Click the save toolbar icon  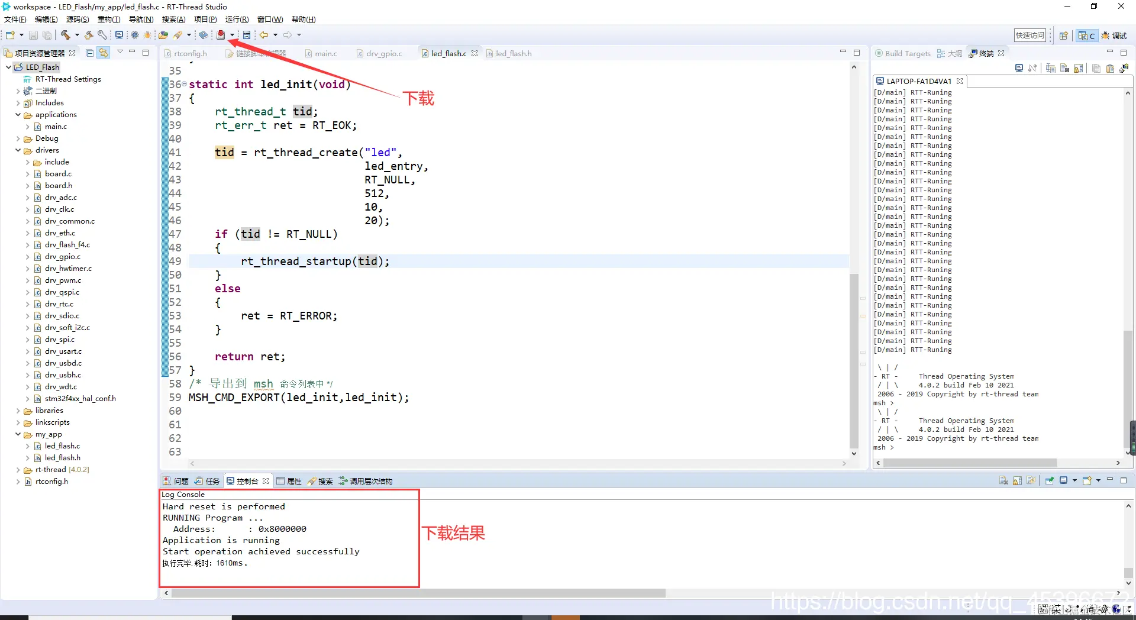34,35
